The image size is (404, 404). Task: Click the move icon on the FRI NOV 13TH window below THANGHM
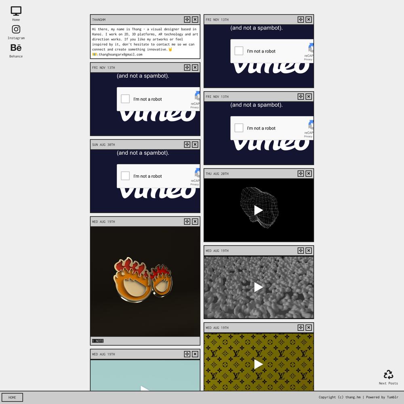(x=187, y=67)
